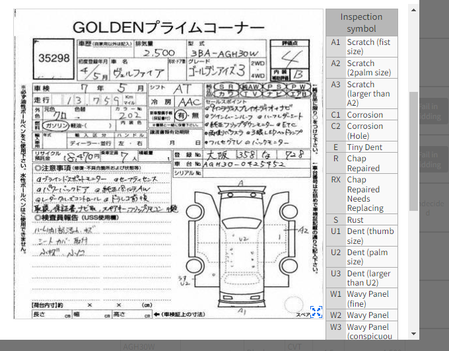Click the GOLDEN title heading on the sheet
Viewport: 449px width, 351px height.
click(168, 28)
